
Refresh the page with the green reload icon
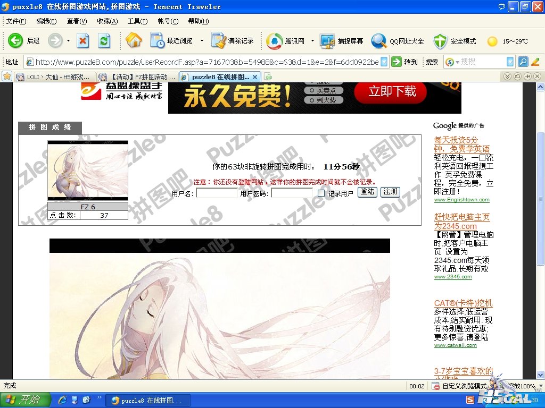[104, 41]
